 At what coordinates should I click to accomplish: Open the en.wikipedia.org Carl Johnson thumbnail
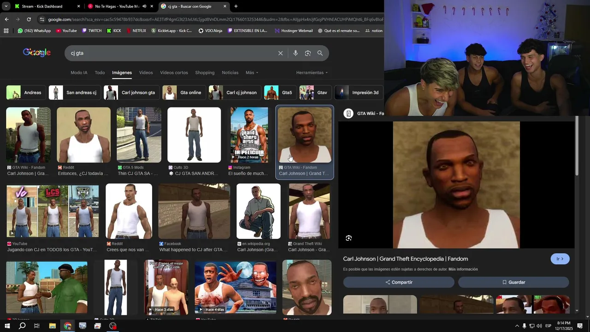click(258, 211)
